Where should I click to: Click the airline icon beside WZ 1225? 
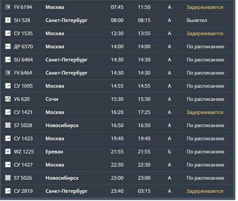pyautogui.click(x=8, y=152)
